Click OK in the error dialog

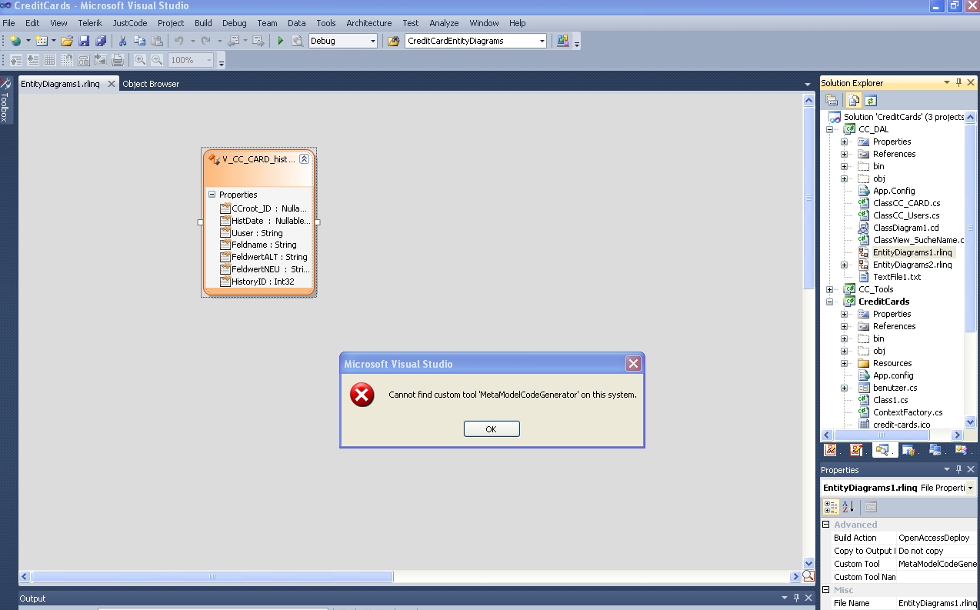pos(492,429)
